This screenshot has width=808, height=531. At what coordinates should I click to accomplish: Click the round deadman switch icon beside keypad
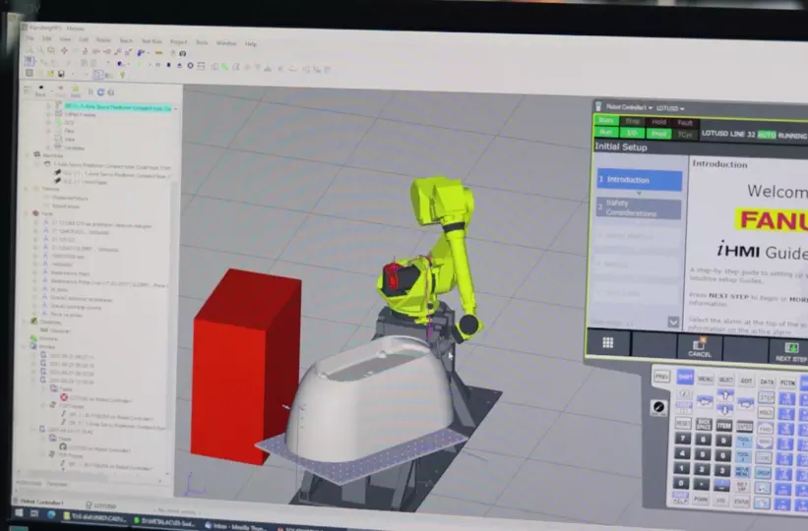pos(657,407)
